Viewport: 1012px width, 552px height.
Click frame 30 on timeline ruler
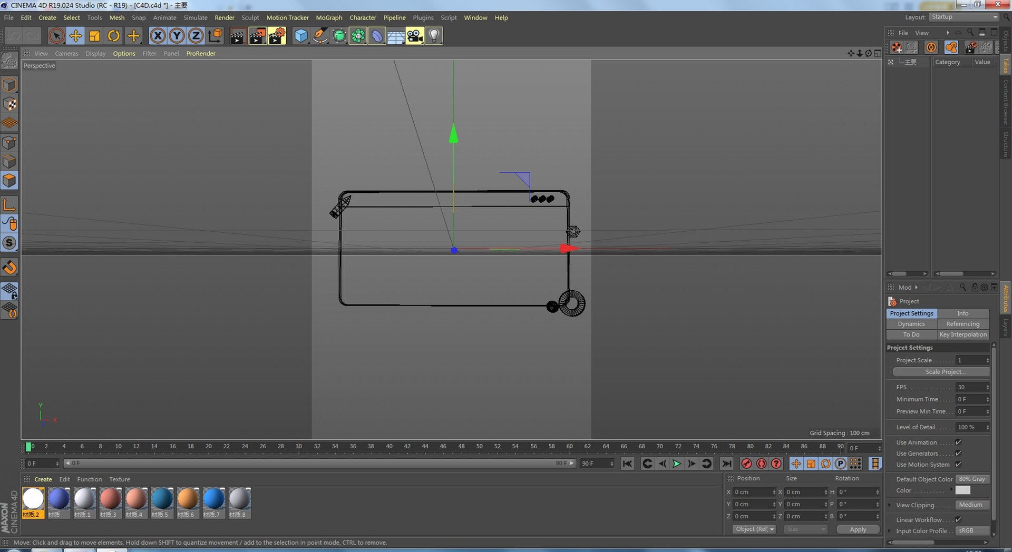(298, 447)
